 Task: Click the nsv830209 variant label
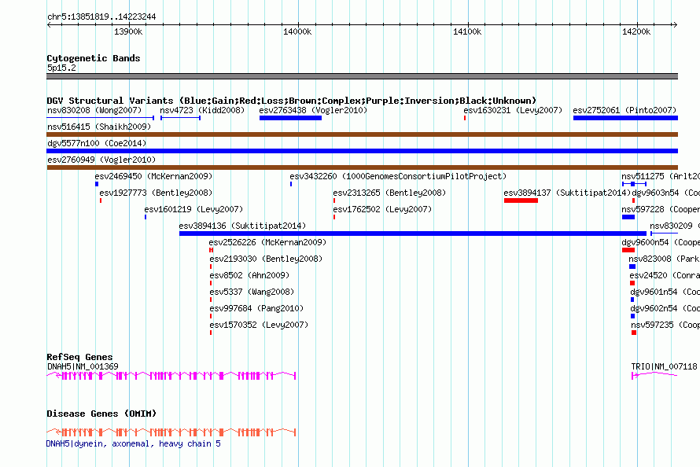point(675,226)
